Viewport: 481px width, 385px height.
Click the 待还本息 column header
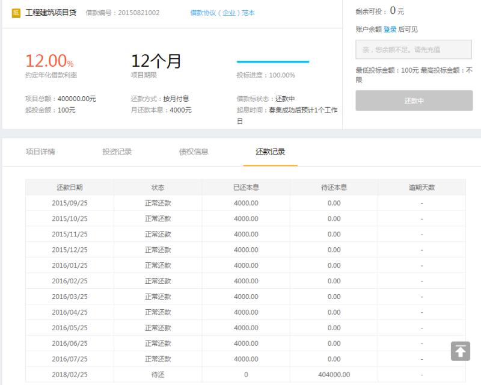pos(334,187)
